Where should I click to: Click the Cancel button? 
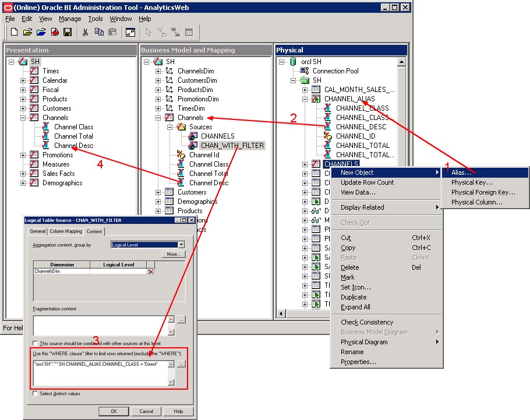pos(146,411)
